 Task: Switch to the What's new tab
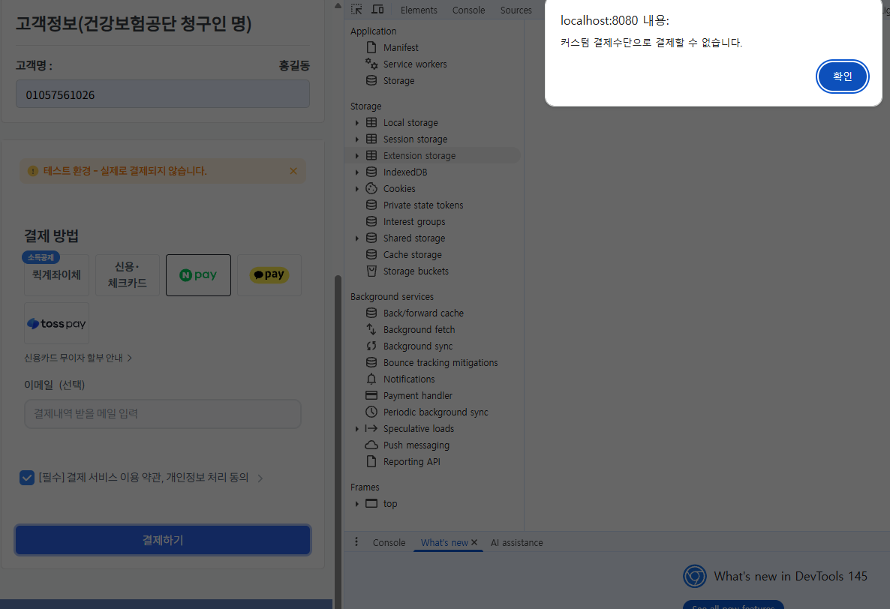444,543
